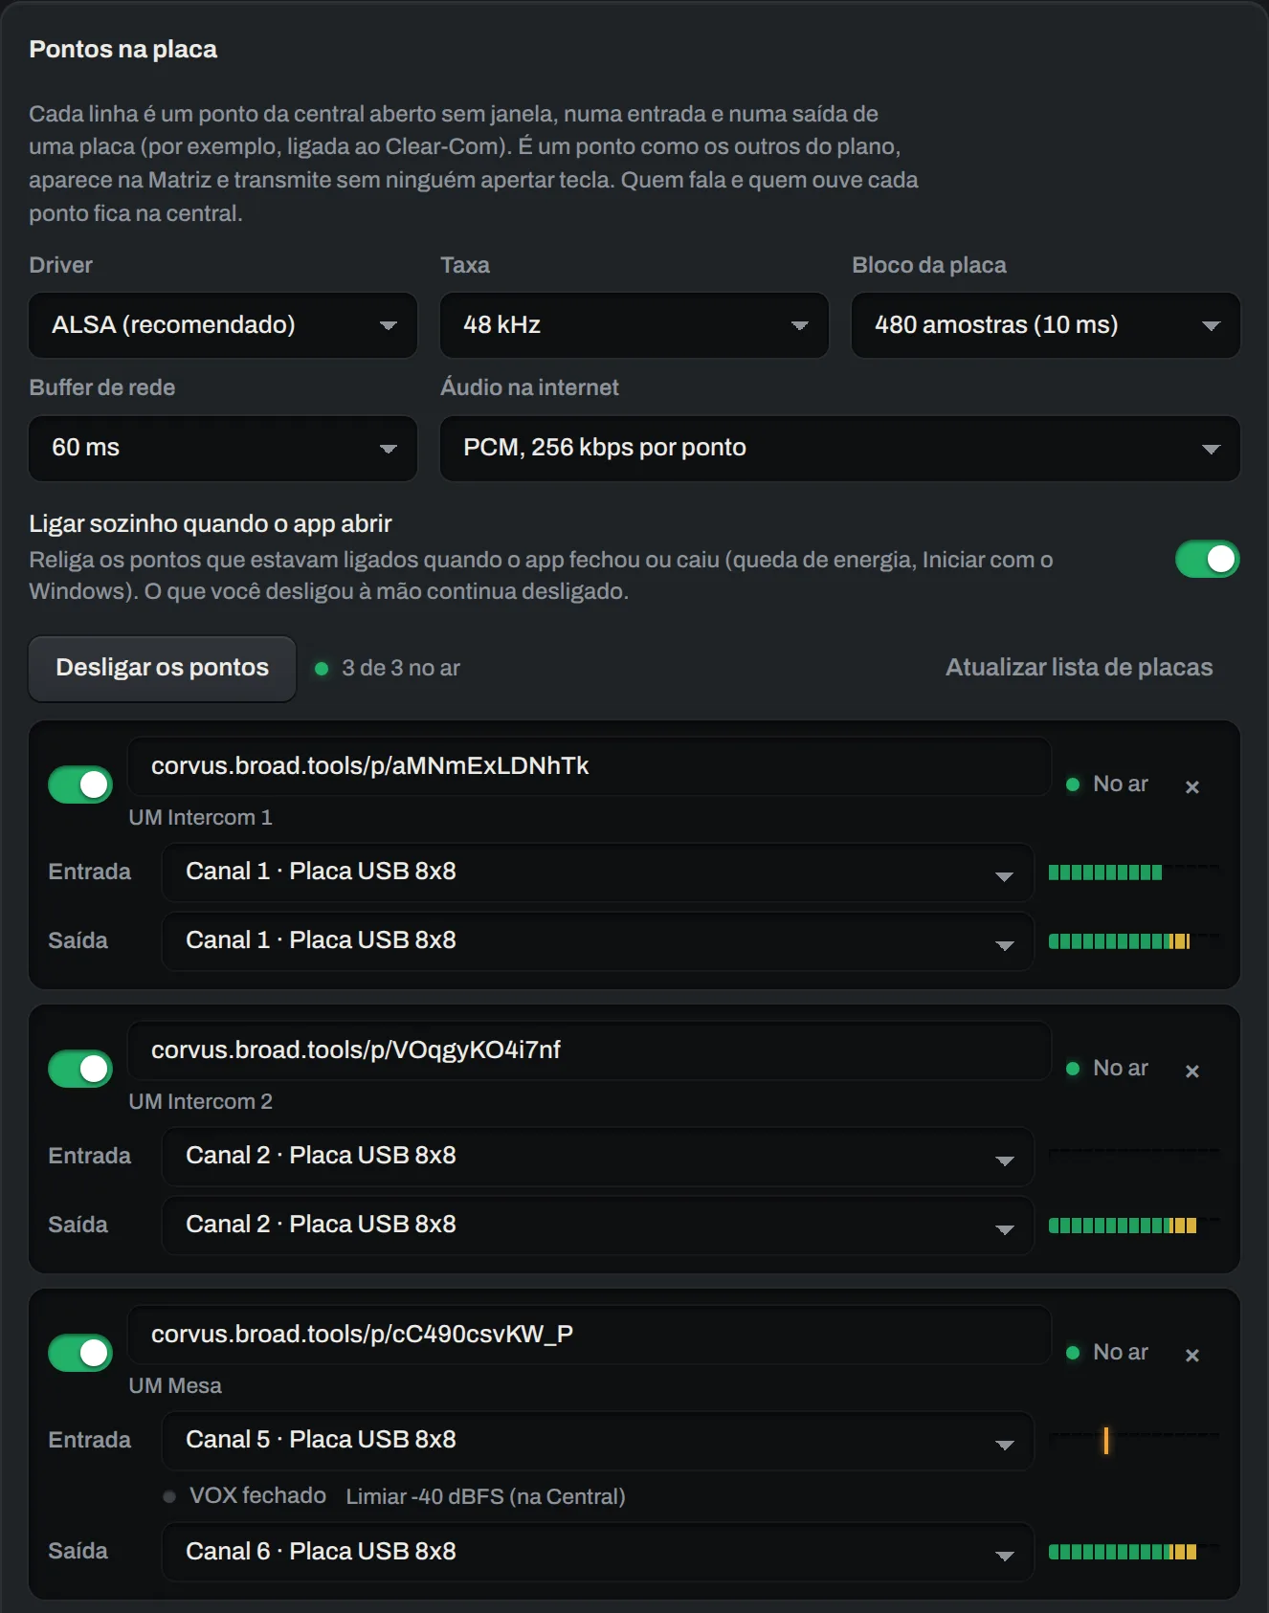The height and width of the screenshot is (1613, 1269).
Task: Choose Saída channel for UM Intercom 2
Action: coord(598,1225)
